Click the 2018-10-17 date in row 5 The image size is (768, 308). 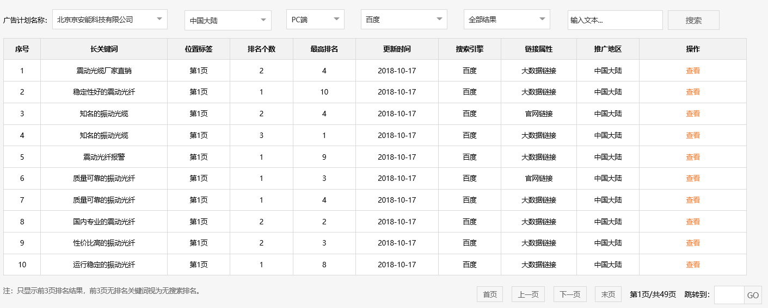[x=397, y=157]
